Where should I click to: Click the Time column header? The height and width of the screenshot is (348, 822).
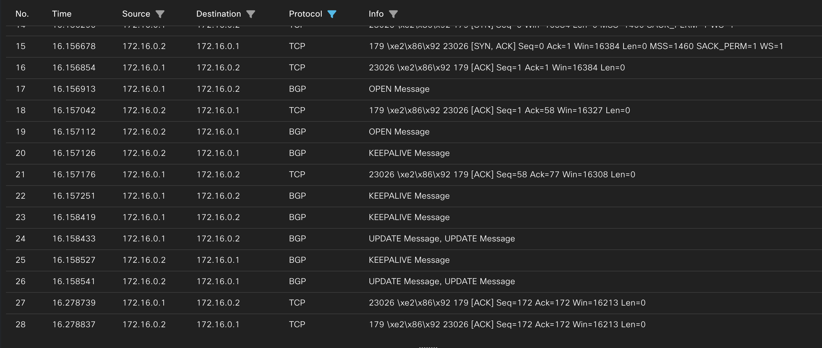click(62, 14)
